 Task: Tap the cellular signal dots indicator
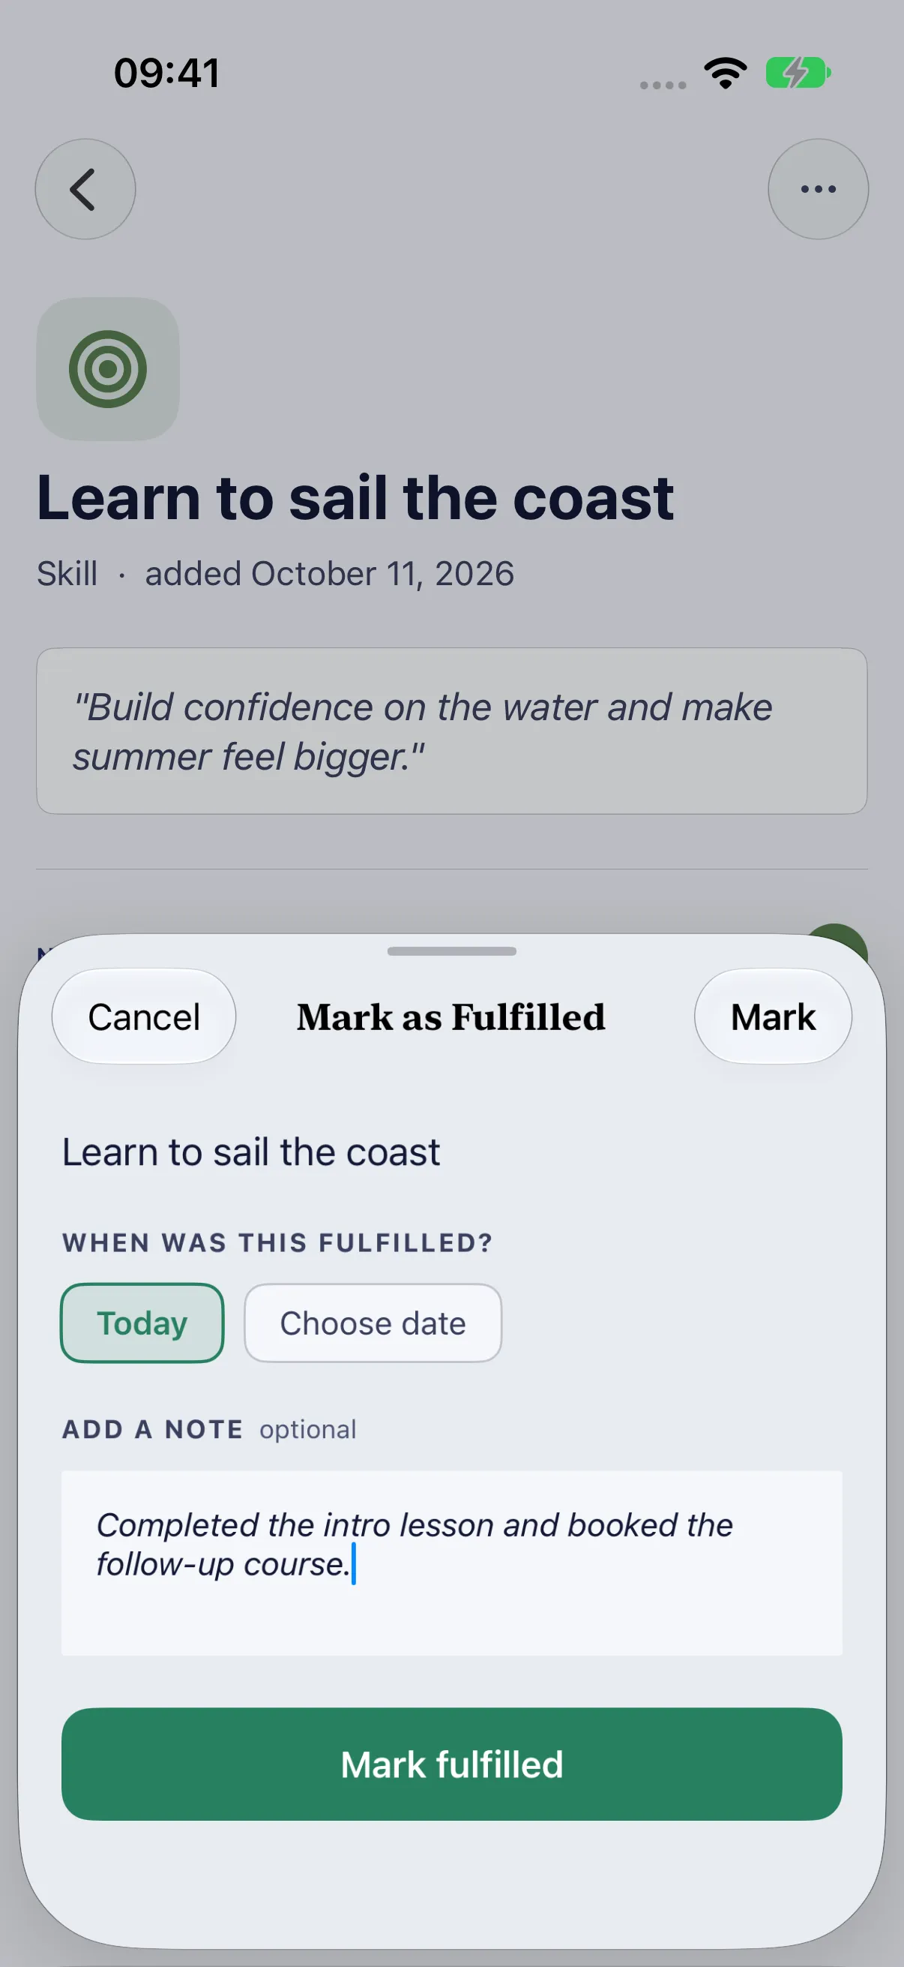(663, 85)
